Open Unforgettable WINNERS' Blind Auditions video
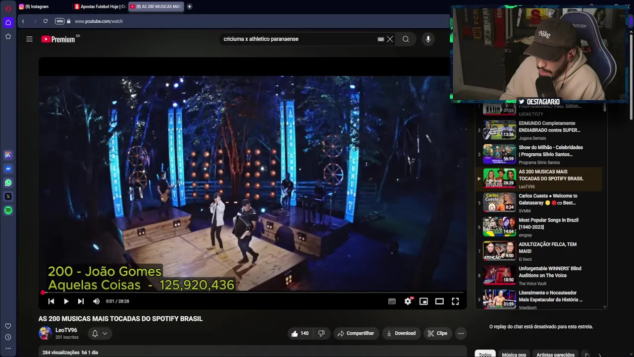The image size is (634, 357). (x=540, y=276)
